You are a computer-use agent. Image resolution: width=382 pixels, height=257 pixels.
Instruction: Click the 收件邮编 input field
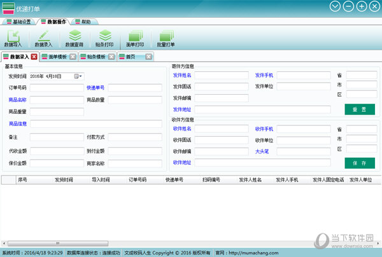pos(222,151)
